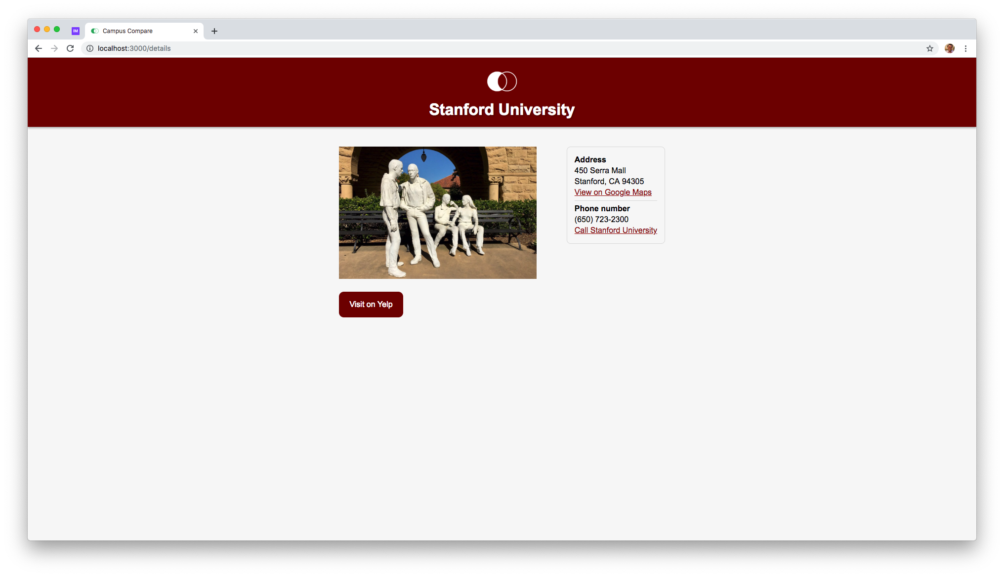Image resolution: width=1004 pixels, height=577 pixels.
Task: Click the localhost:3000/details address field
Action: 346,48
